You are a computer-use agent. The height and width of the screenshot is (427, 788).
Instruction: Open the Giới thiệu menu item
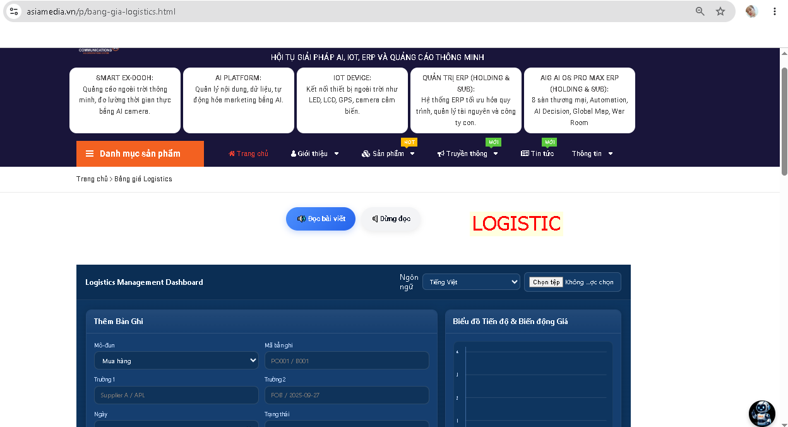click(x=315, y=153)
